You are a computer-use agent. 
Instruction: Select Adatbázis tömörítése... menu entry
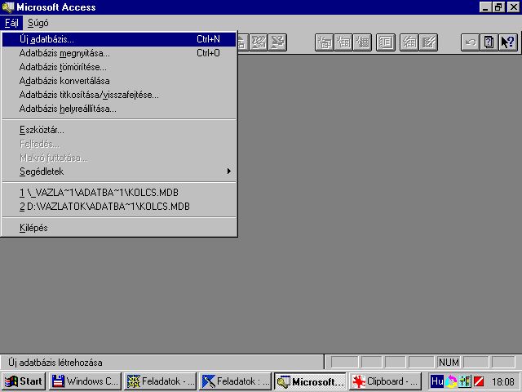[119, 67]
